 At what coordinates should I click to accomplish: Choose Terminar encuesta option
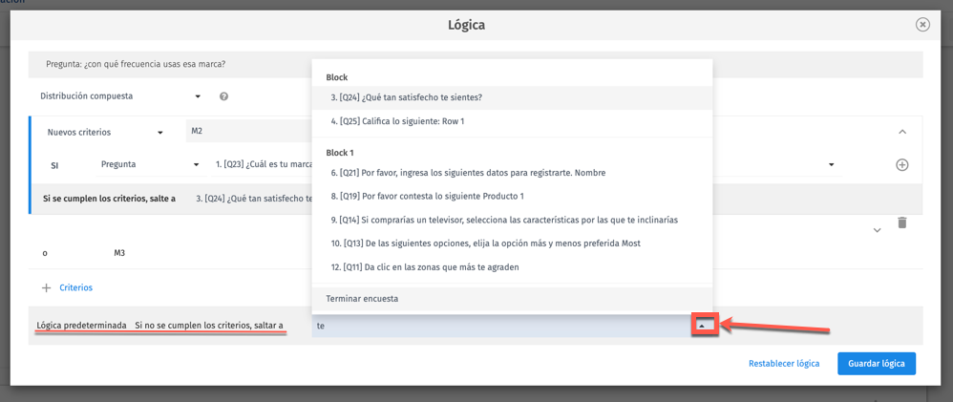click(x=512, y=299)
